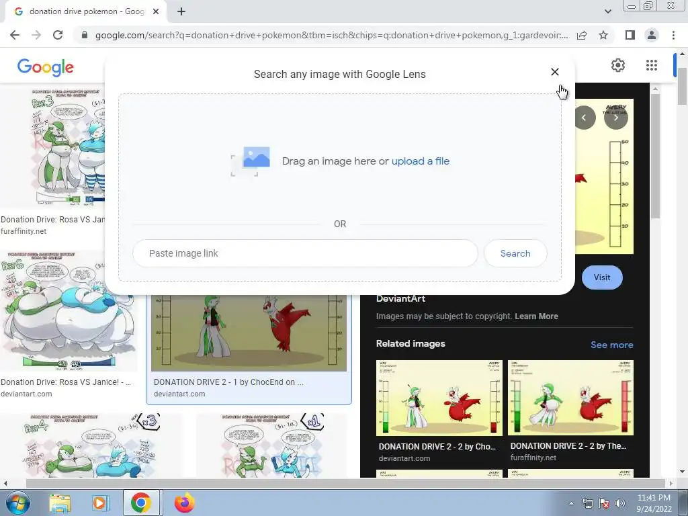Open the Chrome profile menu

pyautogui.click(x=652, y=35)
